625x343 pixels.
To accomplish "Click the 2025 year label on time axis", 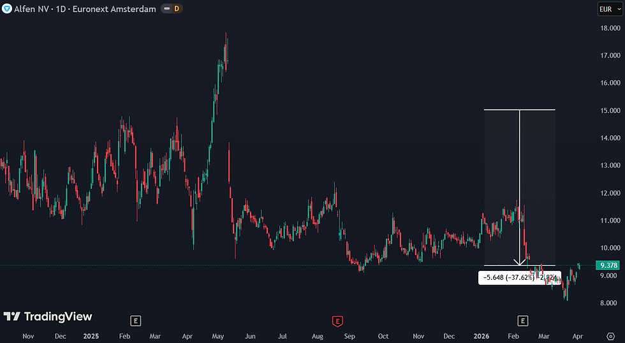I will tap(91, 336).
